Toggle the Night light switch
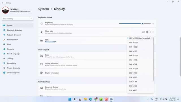Image resolution: width=181 pixels, height=102 pixels. [148, 32]
